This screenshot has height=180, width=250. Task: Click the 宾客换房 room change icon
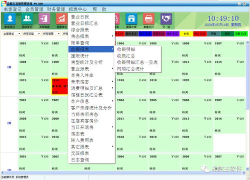[x=44, y=20]
